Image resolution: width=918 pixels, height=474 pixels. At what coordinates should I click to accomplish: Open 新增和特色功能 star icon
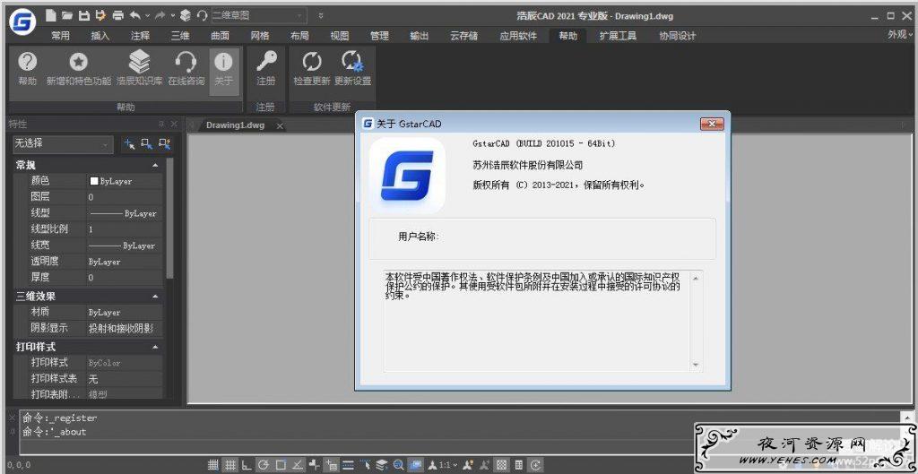[x=79, y=68]
